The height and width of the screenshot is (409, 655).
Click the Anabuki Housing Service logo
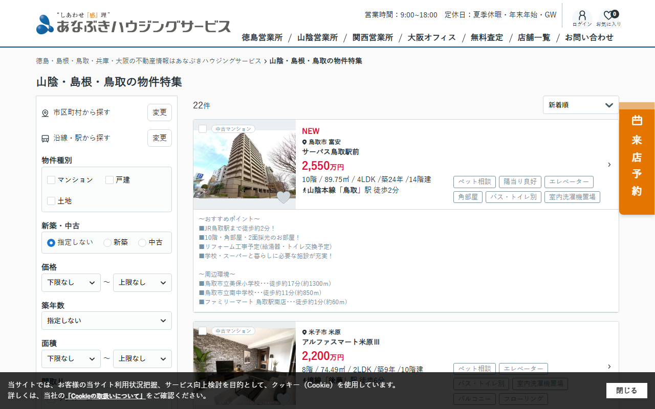(134, 23)
